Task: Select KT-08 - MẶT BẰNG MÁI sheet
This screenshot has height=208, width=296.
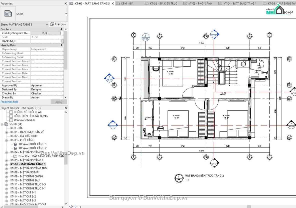Action: (x=25, y=172)
